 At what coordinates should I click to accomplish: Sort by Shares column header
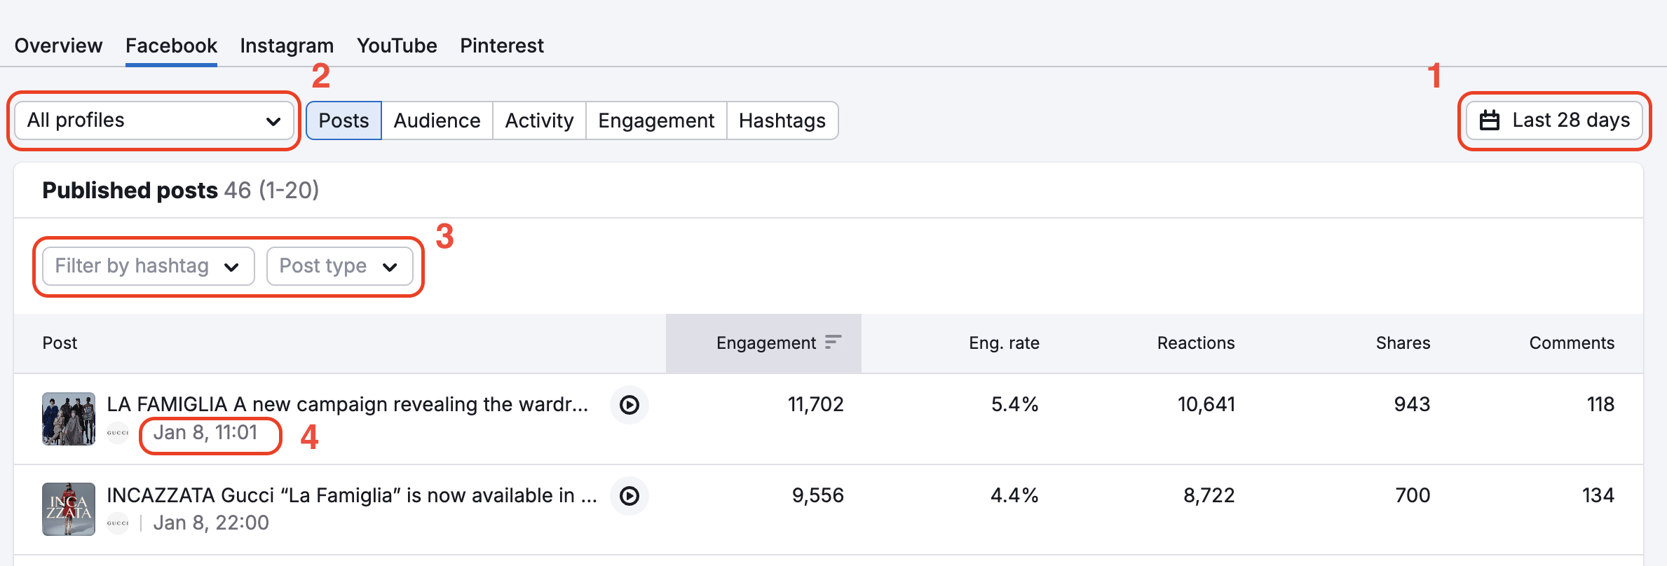tap(1403, 343)
